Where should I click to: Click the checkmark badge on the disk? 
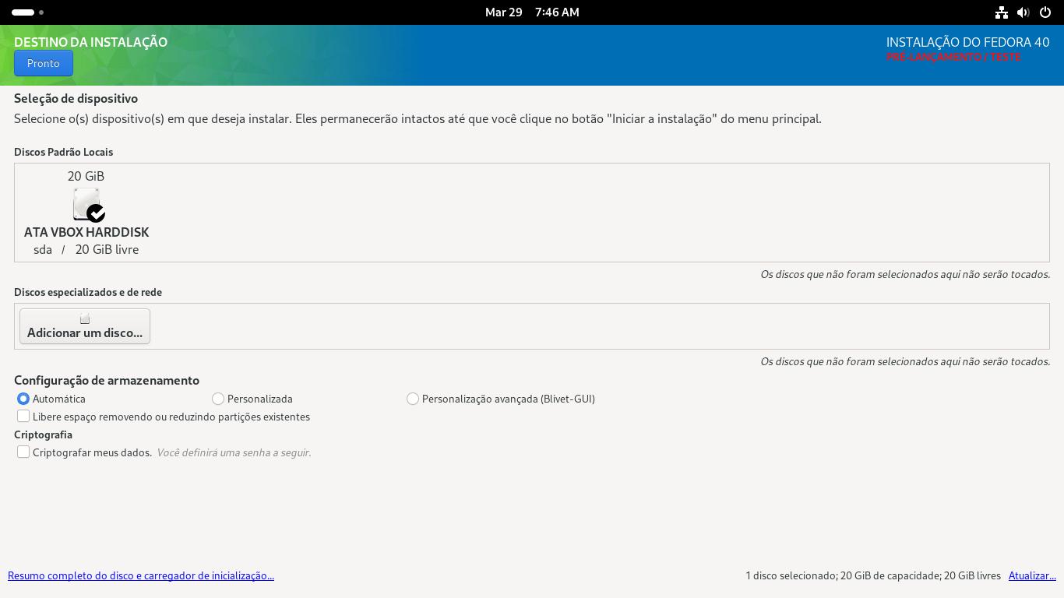96,213
